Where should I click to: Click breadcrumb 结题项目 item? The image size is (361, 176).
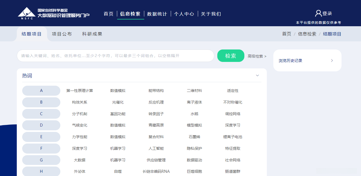click(332, 34)
